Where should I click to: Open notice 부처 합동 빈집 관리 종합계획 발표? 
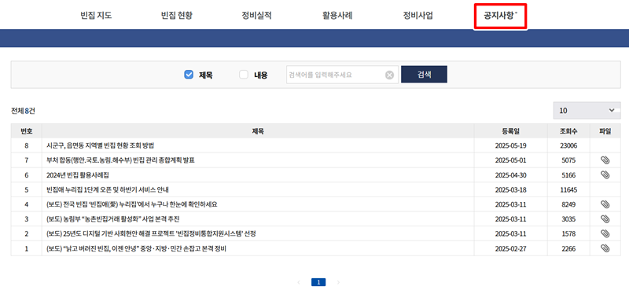[120, 160]
